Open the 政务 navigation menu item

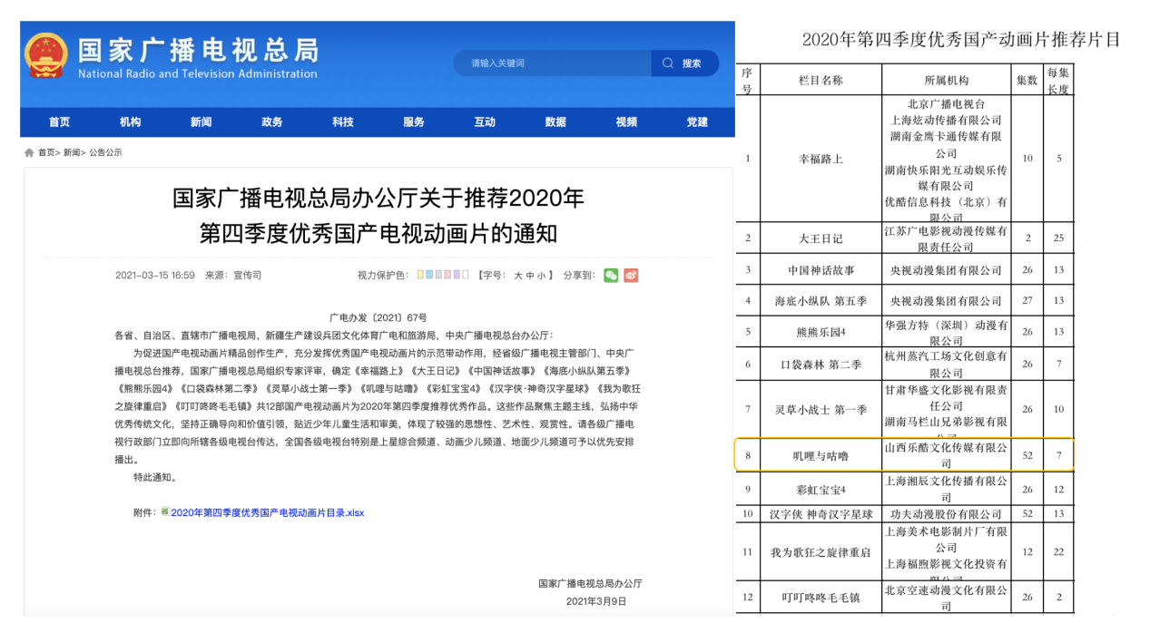pos(271,122)
